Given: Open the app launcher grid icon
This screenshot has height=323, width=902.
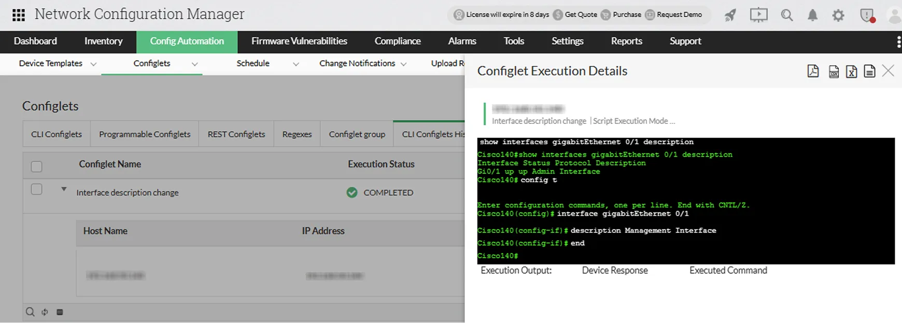Looking at the screenshot, I should coord(19,15).
